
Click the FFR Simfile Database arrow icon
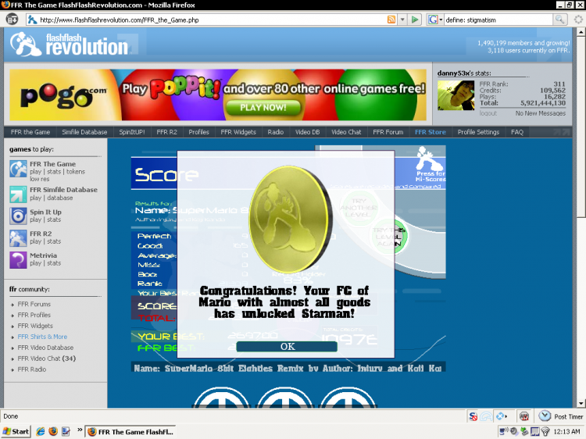coord(18,195)
